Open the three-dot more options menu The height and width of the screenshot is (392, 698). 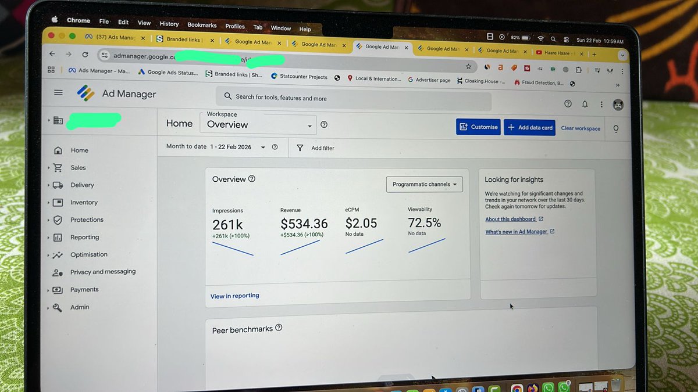point(601,105)
